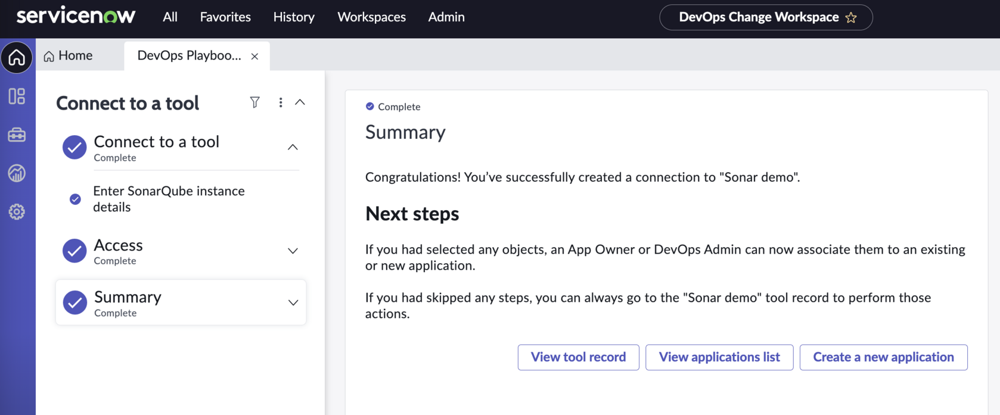This screenshot has height=415, width=1000.
Task: Click the filter funnel icon
Action: 254,102
